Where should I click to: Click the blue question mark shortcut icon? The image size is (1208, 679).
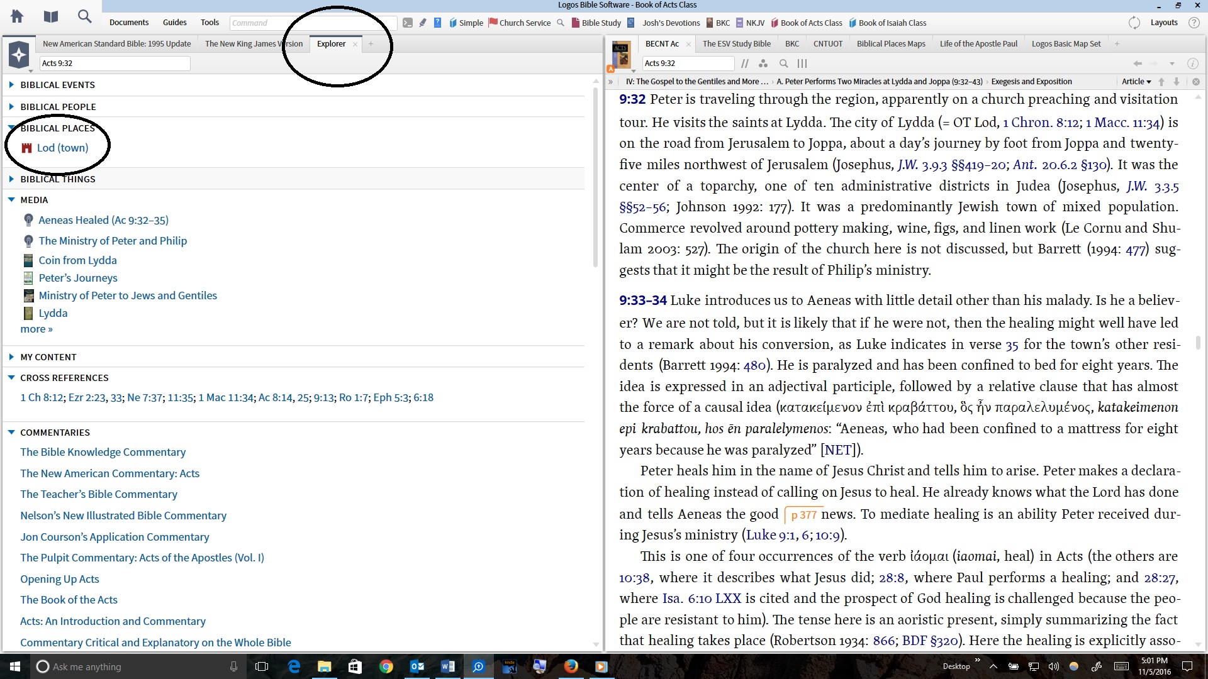click(x=437, y=23)
